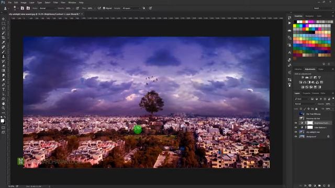Image resolution: width=335 pixels, height=188 pixels.
Task: Select the Magic Wand tool
Action: 3,33
